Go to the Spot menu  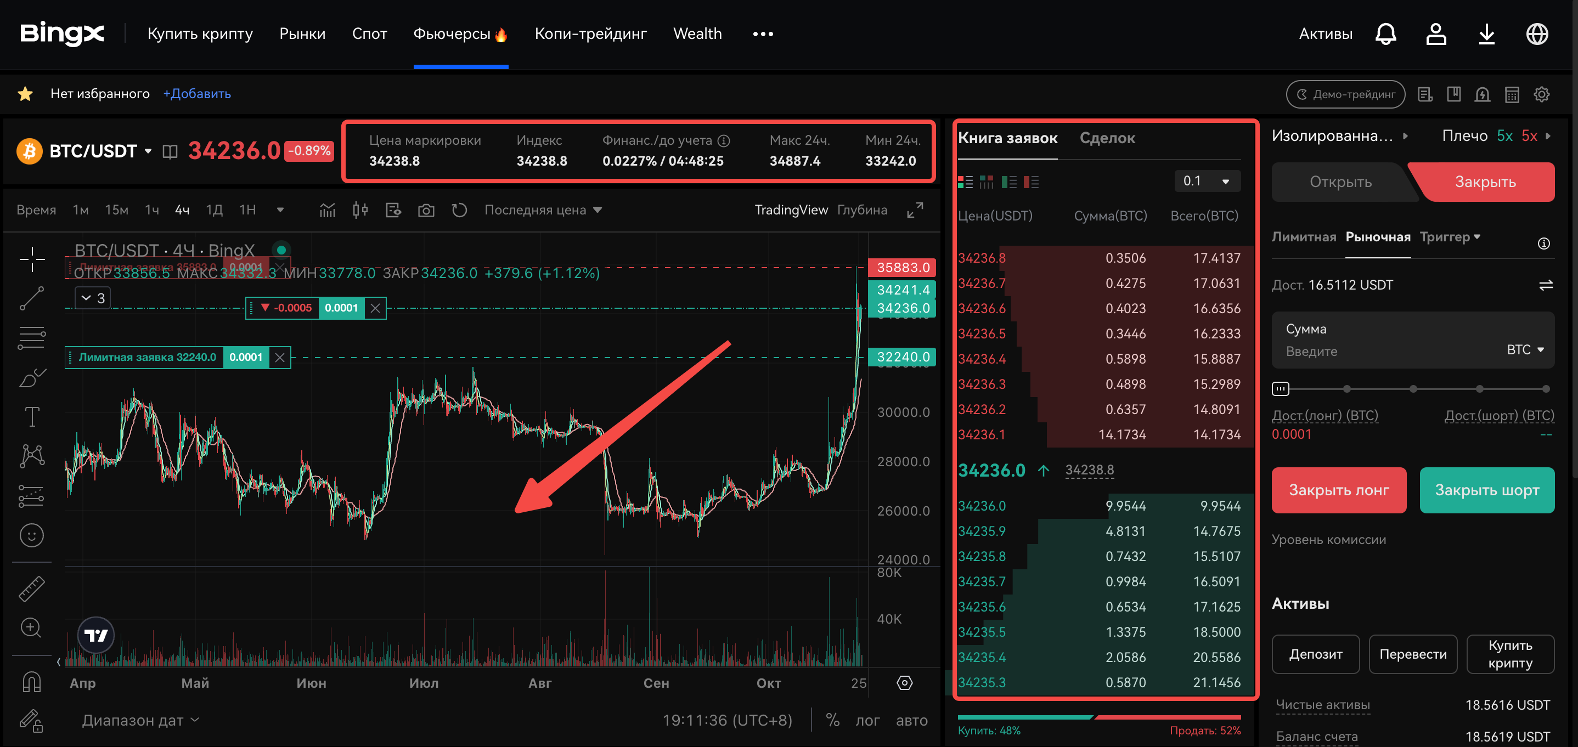coord(369,33)
